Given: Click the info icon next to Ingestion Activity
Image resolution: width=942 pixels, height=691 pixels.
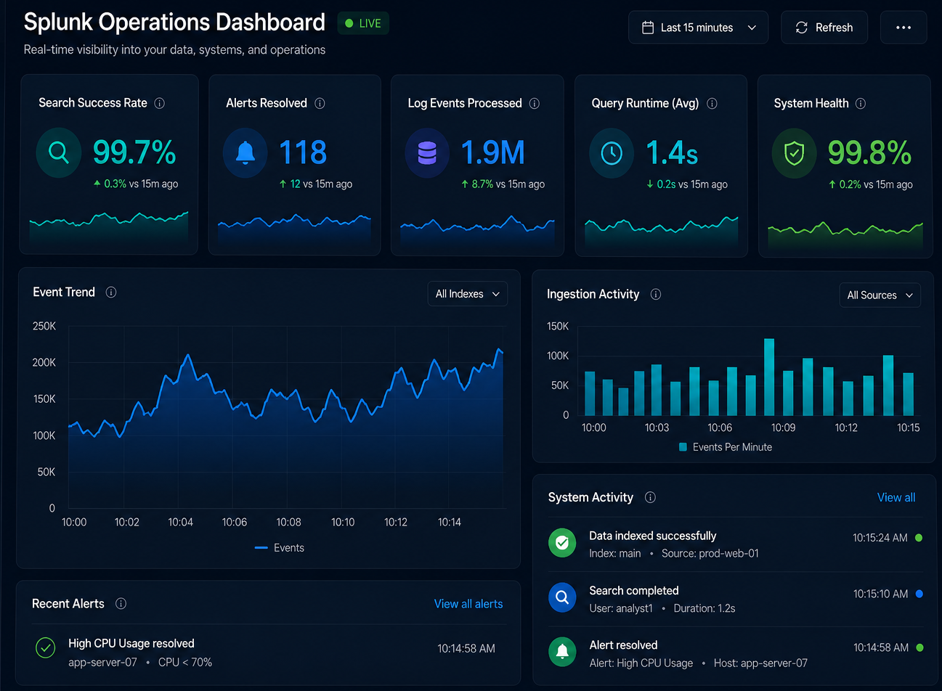Looking at the screenshot, I should (x=656, y=294).
